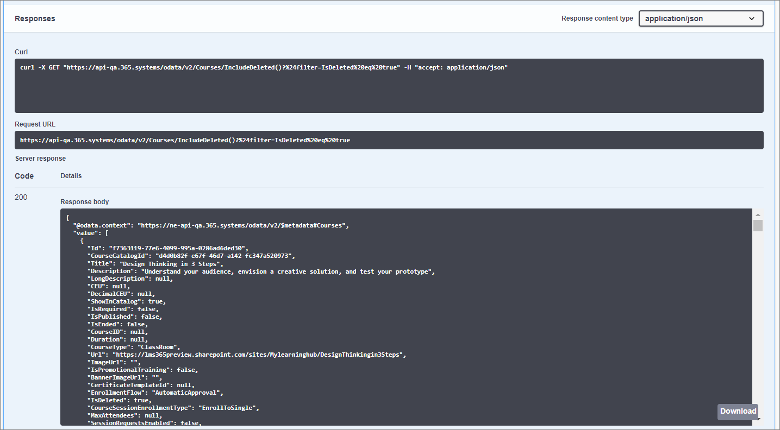780x430 pixels.
Task: Click the empty scrollbar track below the thumb
Action: pyautogui.click(x=758, y=326)
